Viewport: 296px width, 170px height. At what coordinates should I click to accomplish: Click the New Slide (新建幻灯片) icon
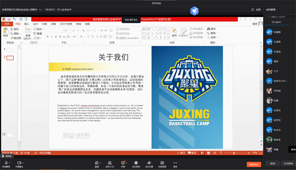pos(28,30)
